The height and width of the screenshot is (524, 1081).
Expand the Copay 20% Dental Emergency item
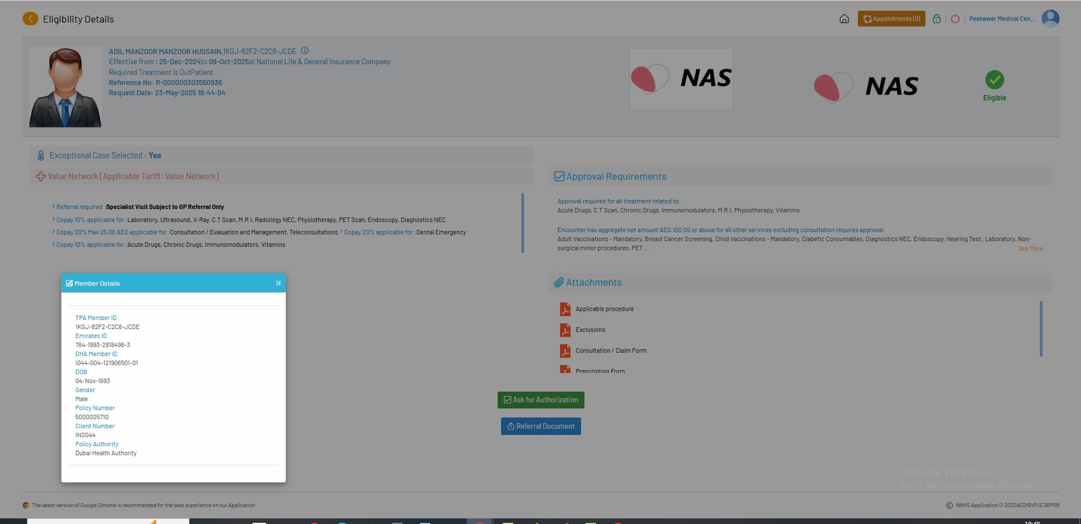pyautogui.click(x=378, y=232)
